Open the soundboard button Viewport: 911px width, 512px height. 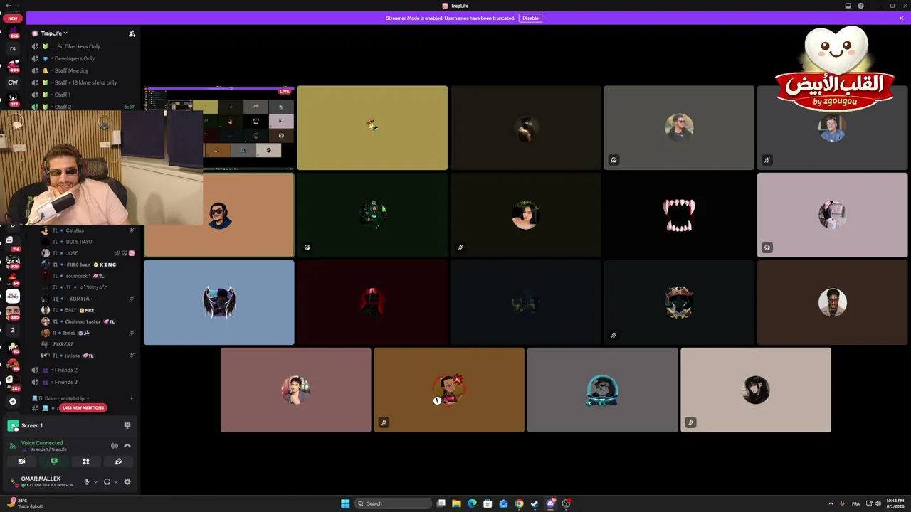118,462
